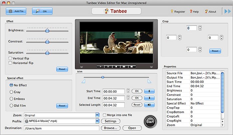Click the set end mark bracket button
The width and height of the screenshot is (233, 135).
coord(149,98)
